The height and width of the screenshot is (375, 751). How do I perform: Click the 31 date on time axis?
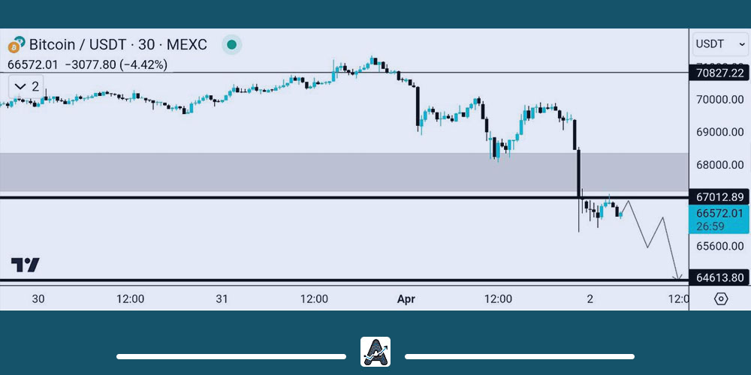click(222, 298)
